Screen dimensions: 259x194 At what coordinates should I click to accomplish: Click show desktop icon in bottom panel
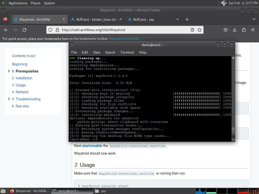(x=3, y=191)
